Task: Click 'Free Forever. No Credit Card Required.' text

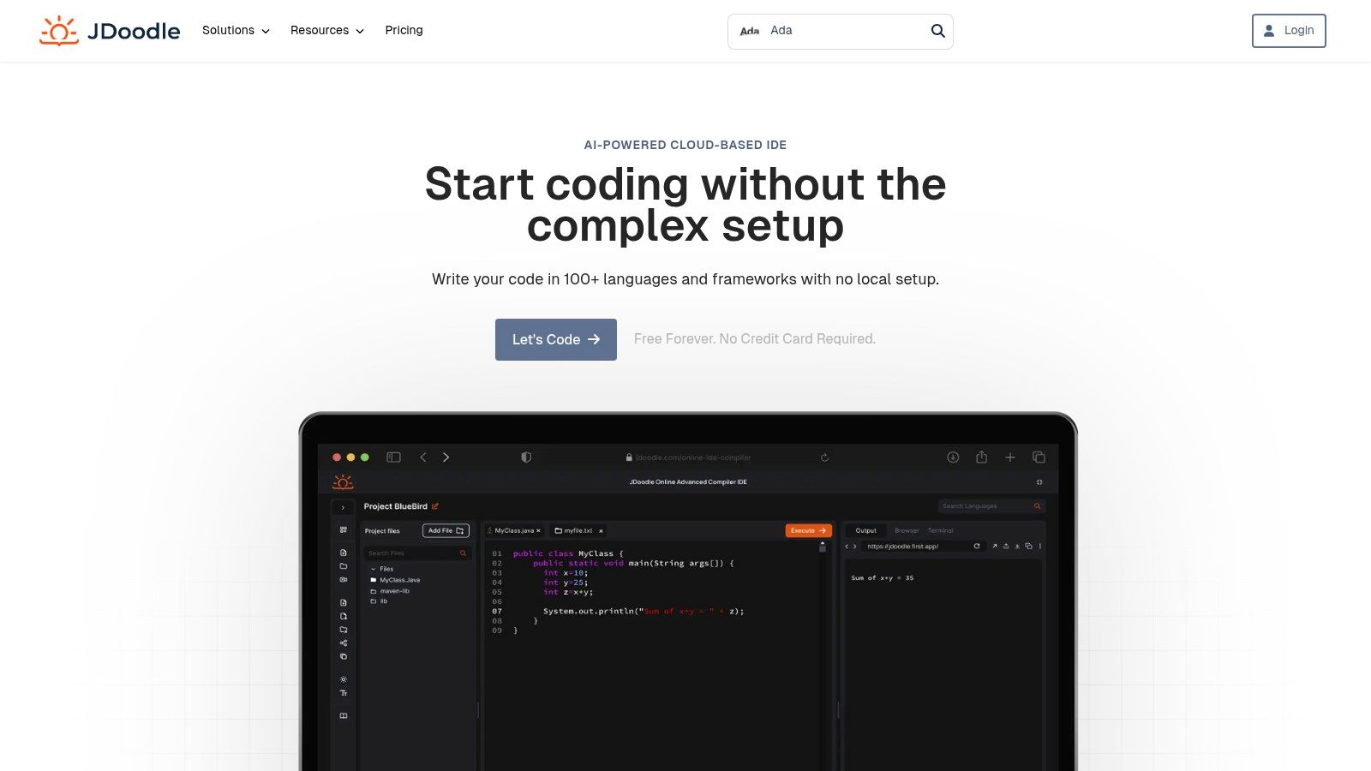Action: (x=755, y=339)
